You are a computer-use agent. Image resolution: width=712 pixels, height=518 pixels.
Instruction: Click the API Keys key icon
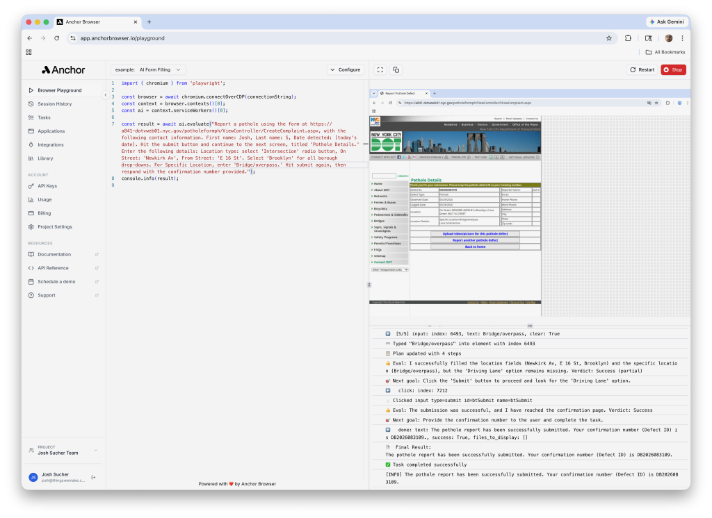(31, 186)
